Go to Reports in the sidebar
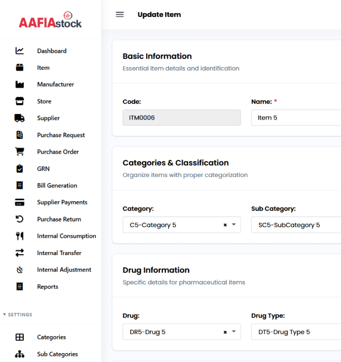Screen dimensions: 341x362 click(x=47, y=287)
